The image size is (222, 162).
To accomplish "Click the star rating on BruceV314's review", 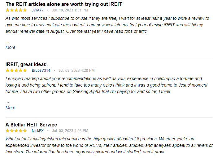I will coord(16,70).
